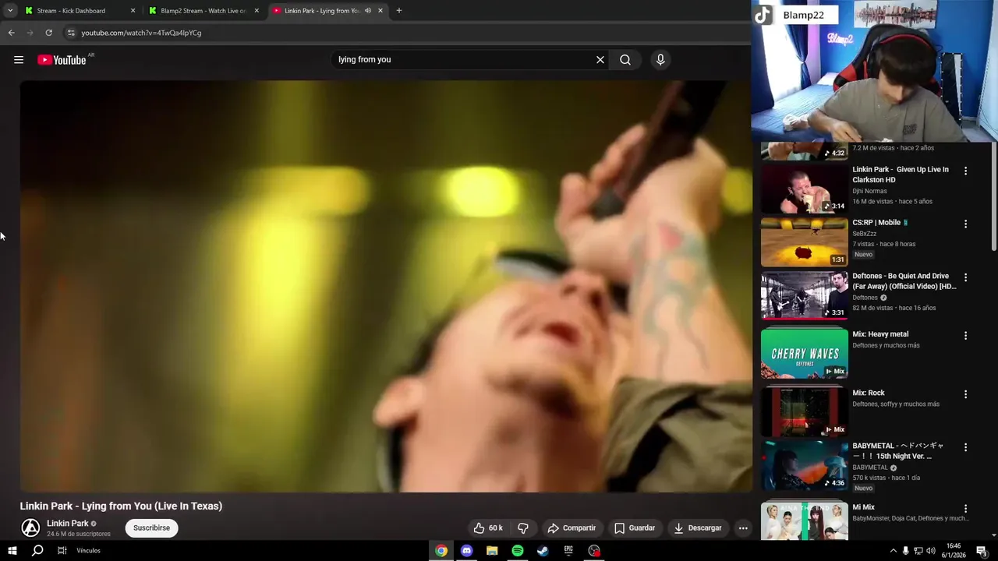Close the Kick Dashboard tab
Image resolution: width=998 pixels, height=561 pixels.
(x=133, y=11)
